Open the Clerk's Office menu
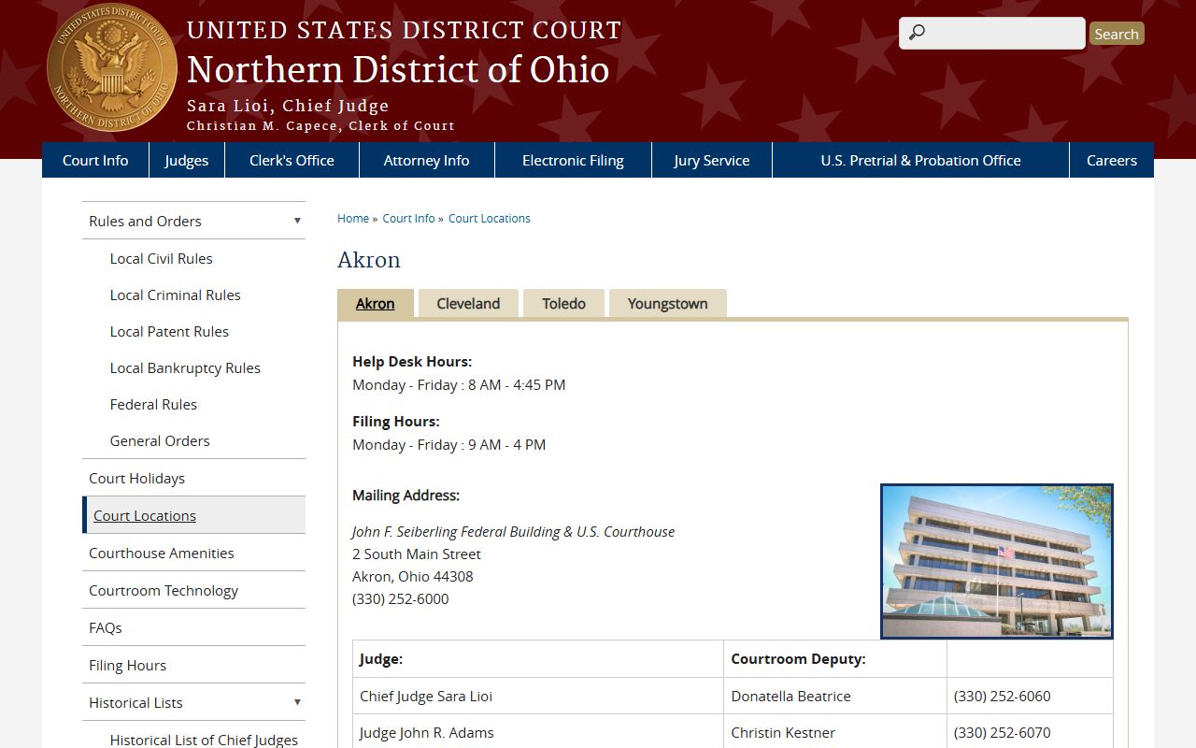The image size is (1196, 748). click(x=292, y=160)
